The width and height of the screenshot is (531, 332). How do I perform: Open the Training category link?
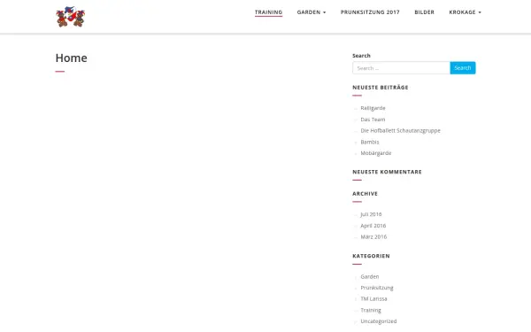[x=371, y=311]
